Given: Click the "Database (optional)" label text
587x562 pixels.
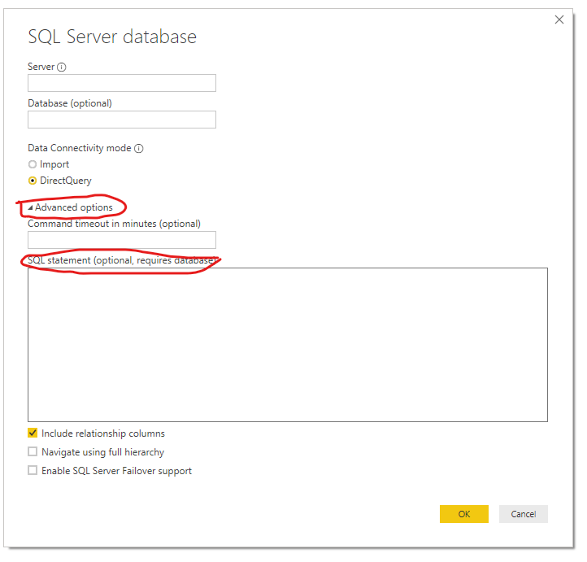Looking at the screenshot, I should tap(70, 104).
